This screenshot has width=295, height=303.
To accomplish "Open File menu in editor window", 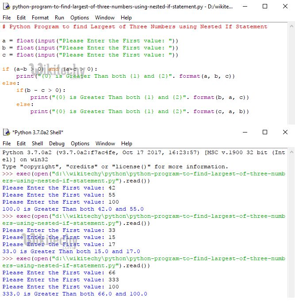I will coord(7,18).
